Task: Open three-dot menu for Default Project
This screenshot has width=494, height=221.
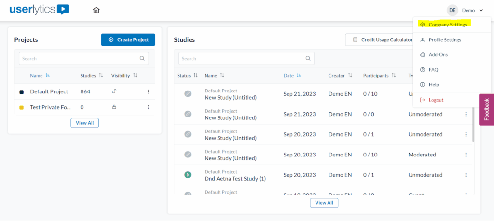Action: coord(148,91)
